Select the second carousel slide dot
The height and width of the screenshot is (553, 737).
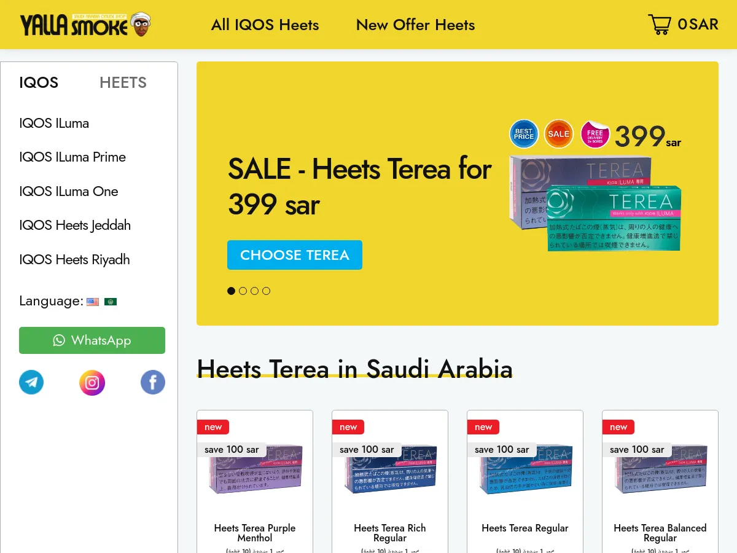(243, 291)
